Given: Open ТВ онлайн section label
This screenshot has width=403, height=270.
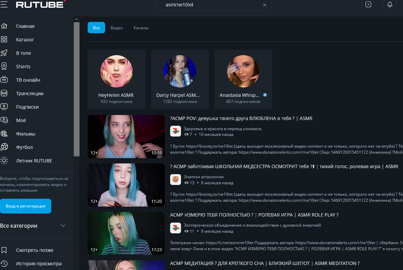Looking at the screenshot, I should point(28,80).
